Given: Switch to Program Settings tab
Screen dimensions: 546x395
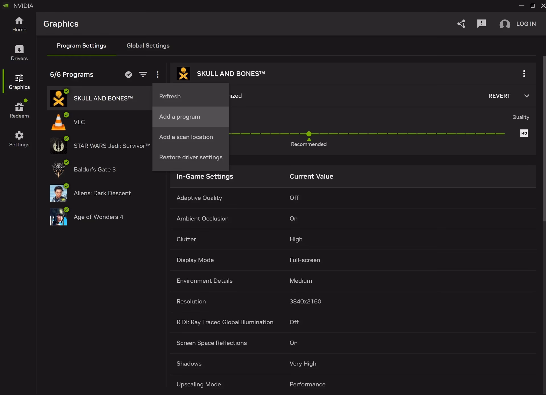Looking at the screenshot, I should tap(81, 46).
